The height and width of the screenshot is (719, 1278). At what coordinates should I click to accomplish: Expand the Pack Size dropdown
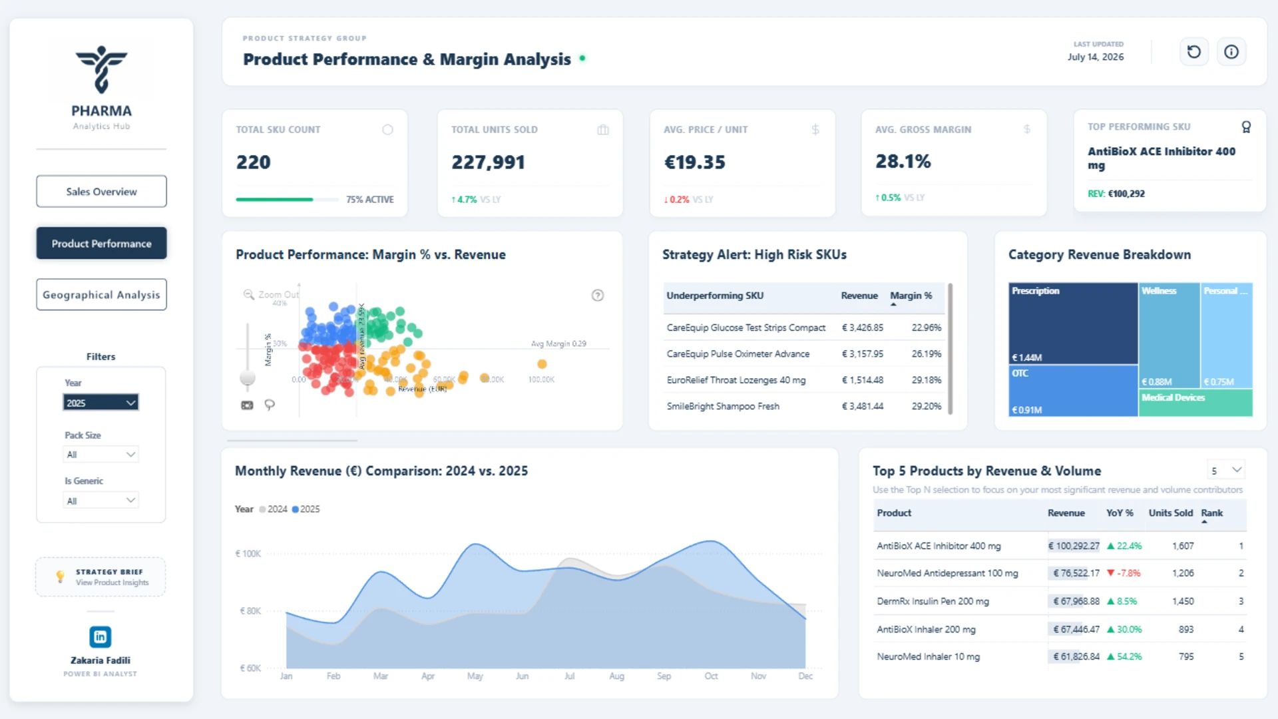pos(101,455)
